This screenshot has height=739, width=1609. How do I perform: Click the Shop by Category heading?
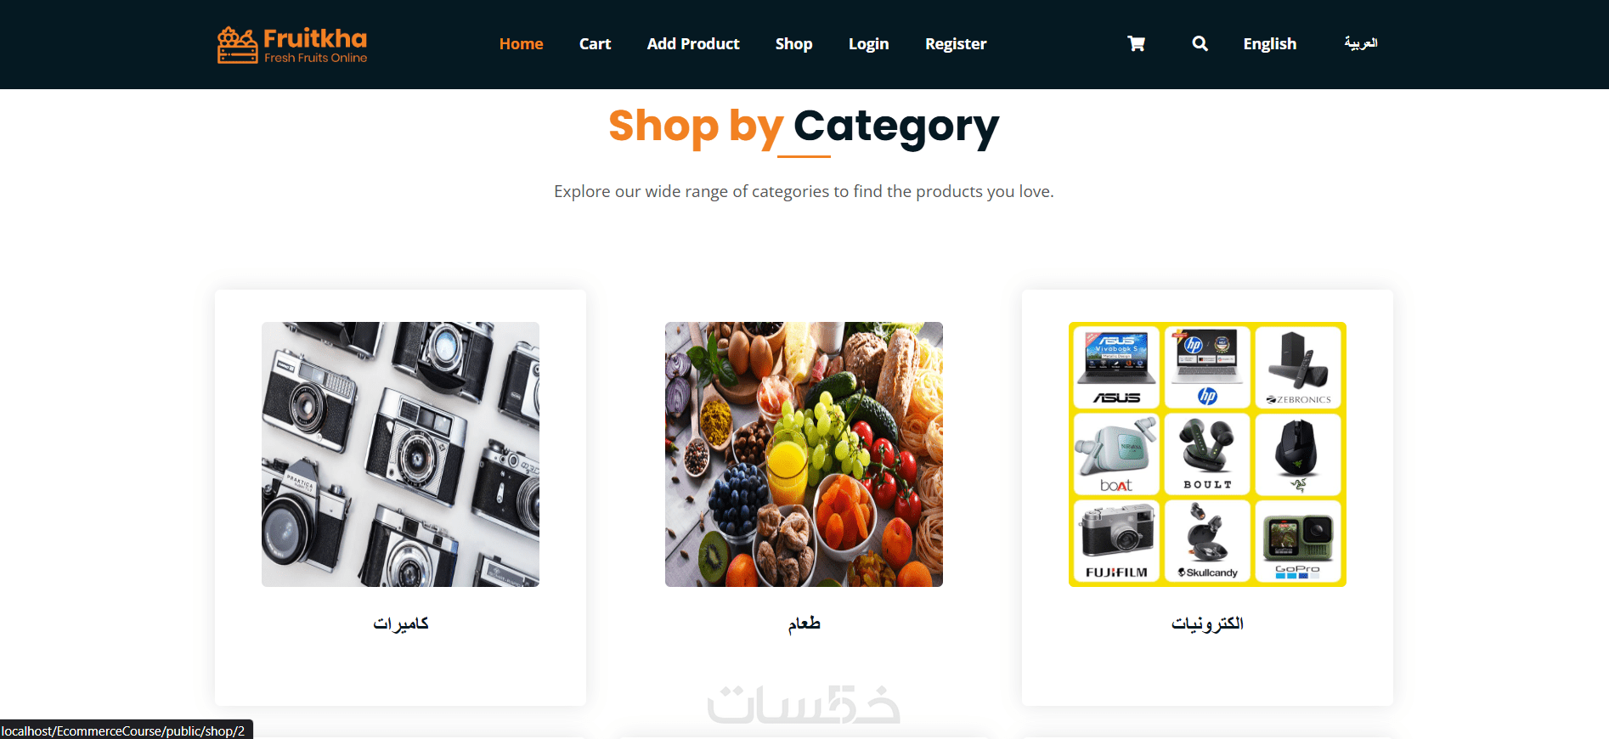[x=804, y=127]
